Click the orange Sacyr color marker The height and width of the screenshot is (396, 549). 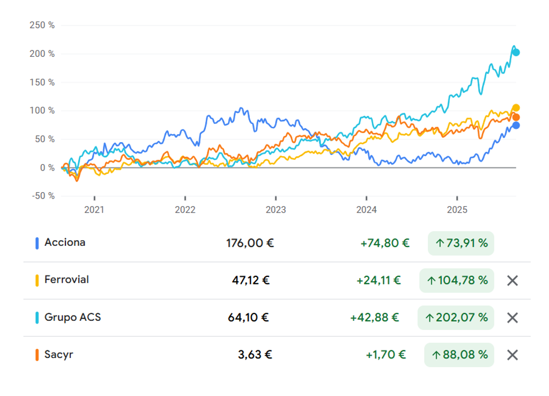click(x=37, y=355)
